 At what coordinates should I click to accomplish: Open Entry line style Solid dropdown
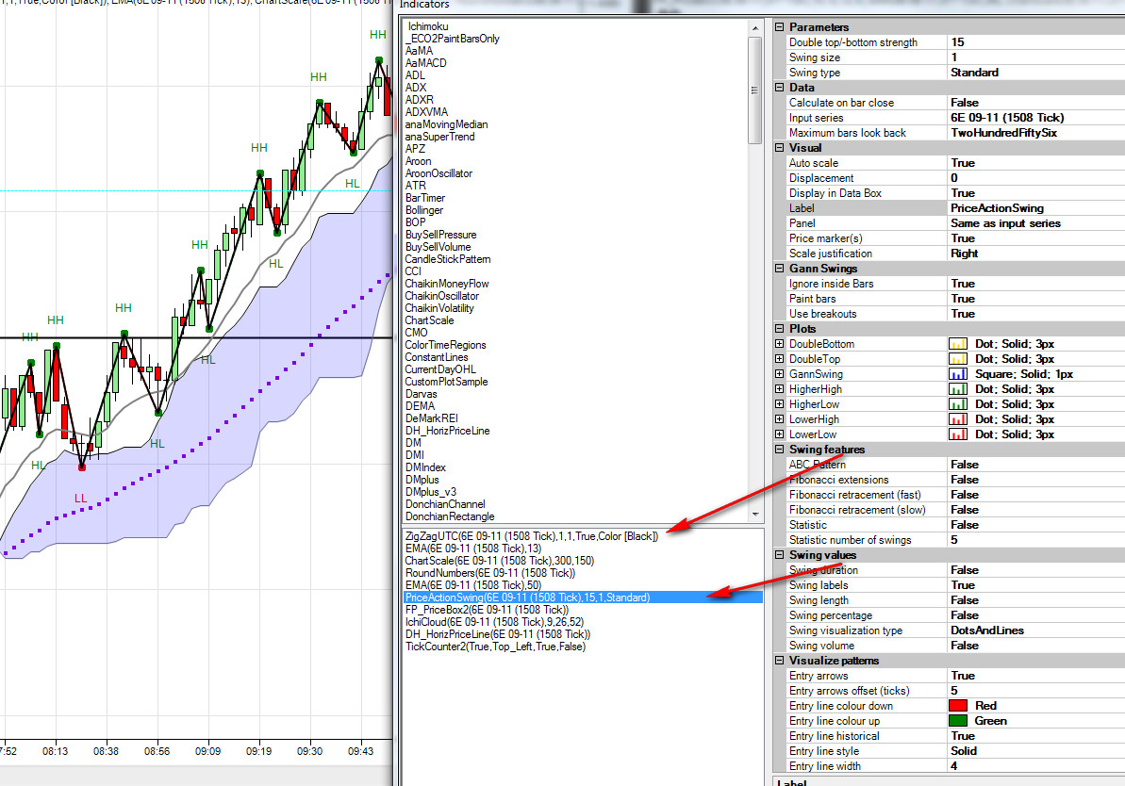click(x=1036, y=751)
